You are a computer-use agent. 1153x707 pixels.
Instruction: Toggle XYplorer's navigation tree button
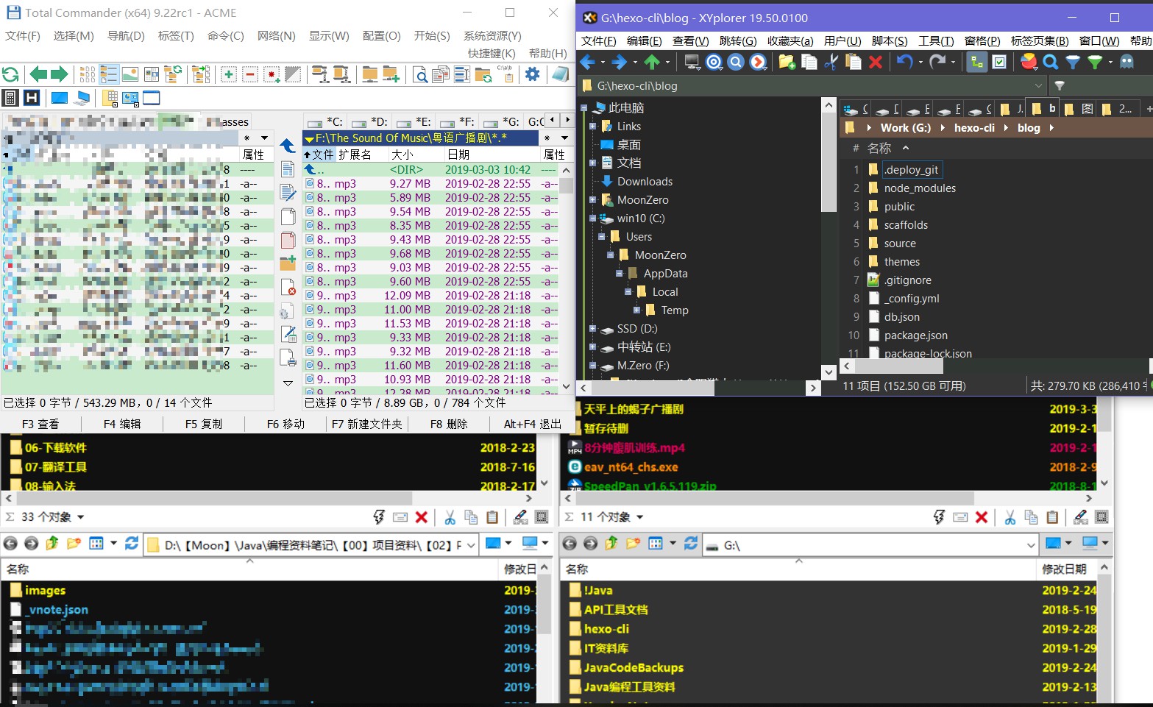click(976, 63)
